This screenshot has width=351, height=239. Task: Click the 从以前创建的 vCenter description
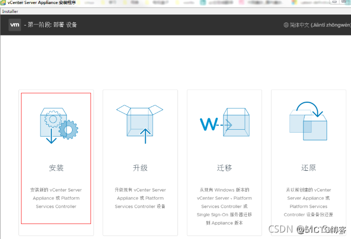point(308,202)
